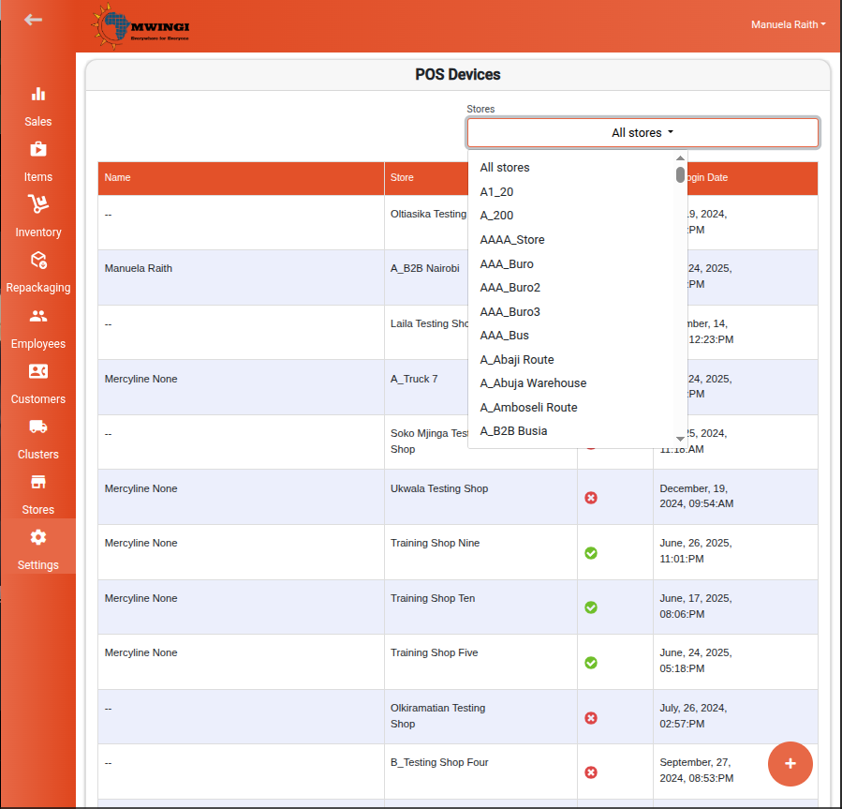842x809 pixels.
Task: Click red status icon for Ukwala Testing Shop
Action: (x=591, y=498)
